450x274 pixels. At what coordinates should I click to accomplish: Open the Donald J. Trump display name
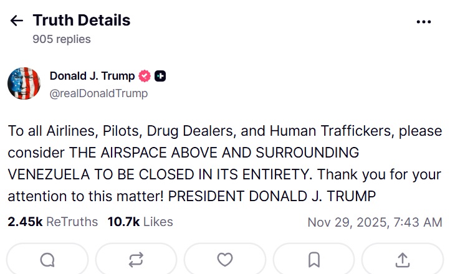click(92, 76)
